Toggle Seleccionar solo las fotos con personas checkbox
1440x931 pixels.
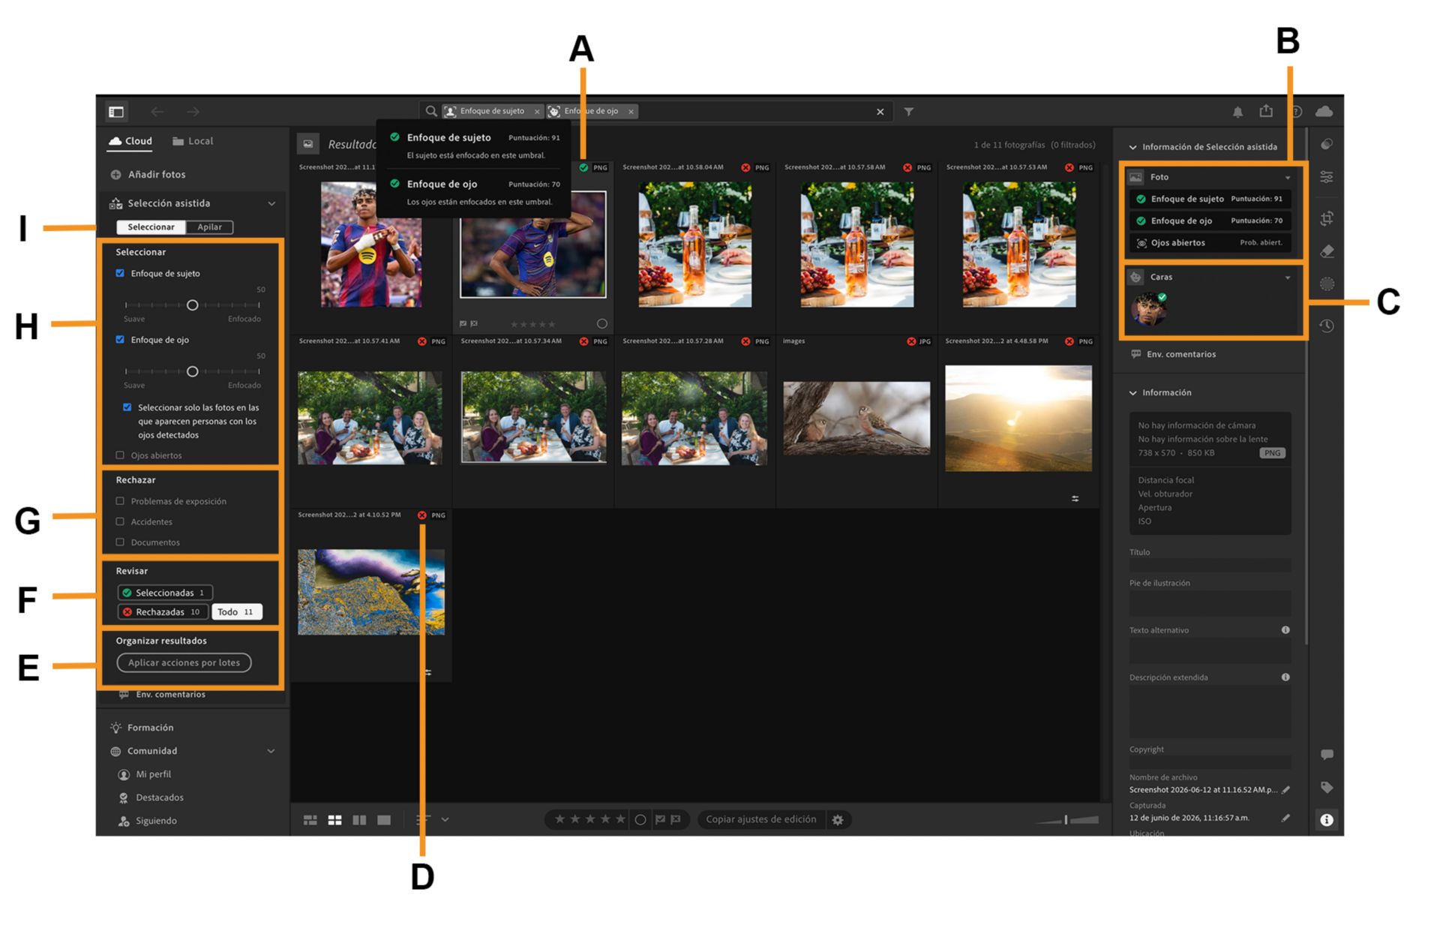coord(127,407)
